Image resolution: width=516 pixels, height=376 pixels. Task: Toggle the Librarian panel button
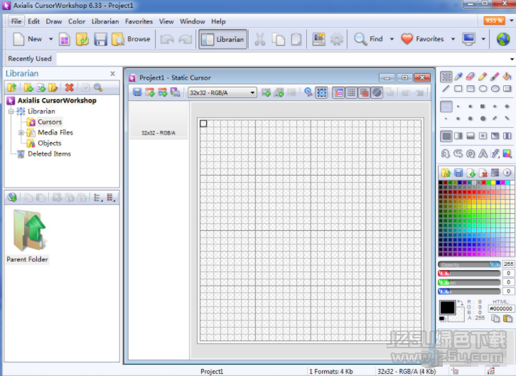coord(222,39)
